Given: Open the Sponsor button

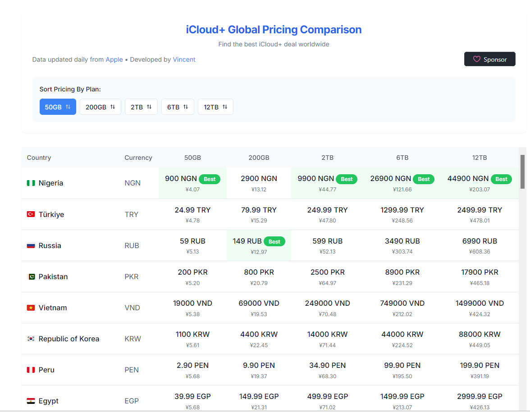Looking at the screenshot, I should 490,59.
